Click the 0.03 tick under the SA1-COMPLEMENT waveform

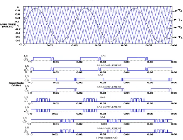[103, 72]
